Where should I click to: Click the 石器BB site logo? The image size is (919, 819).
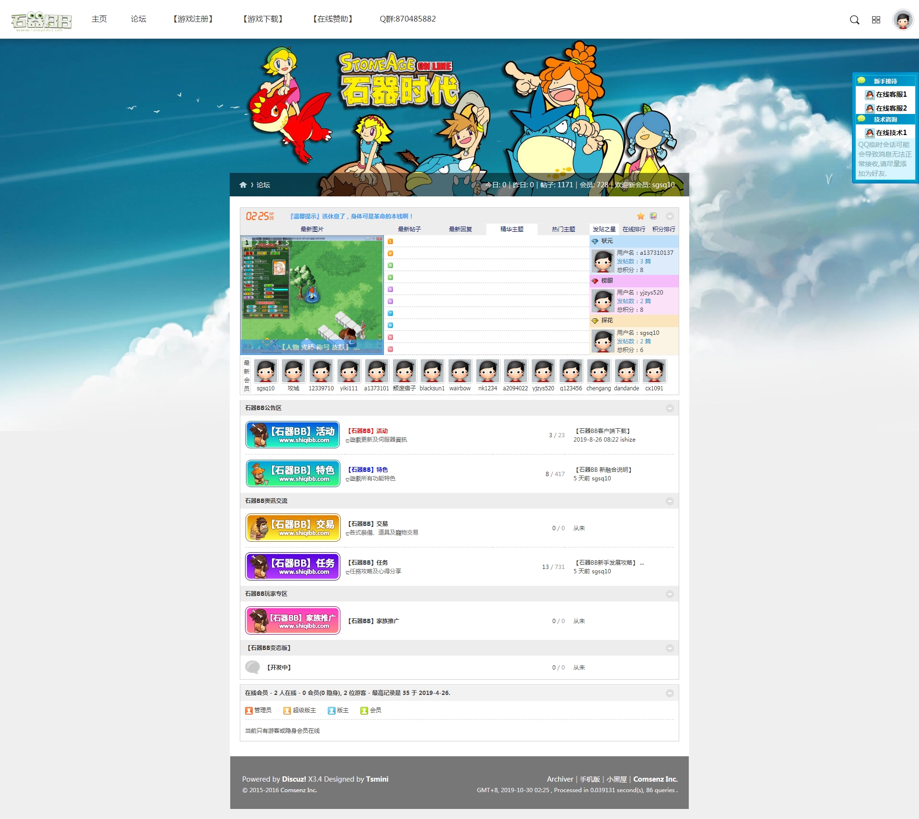pos(41,21)
